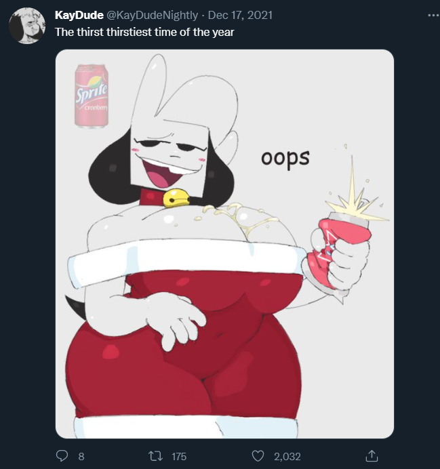The image size is (440, 469).
Task: Click the reply speech bubble icon
Action: pos(62,456)
